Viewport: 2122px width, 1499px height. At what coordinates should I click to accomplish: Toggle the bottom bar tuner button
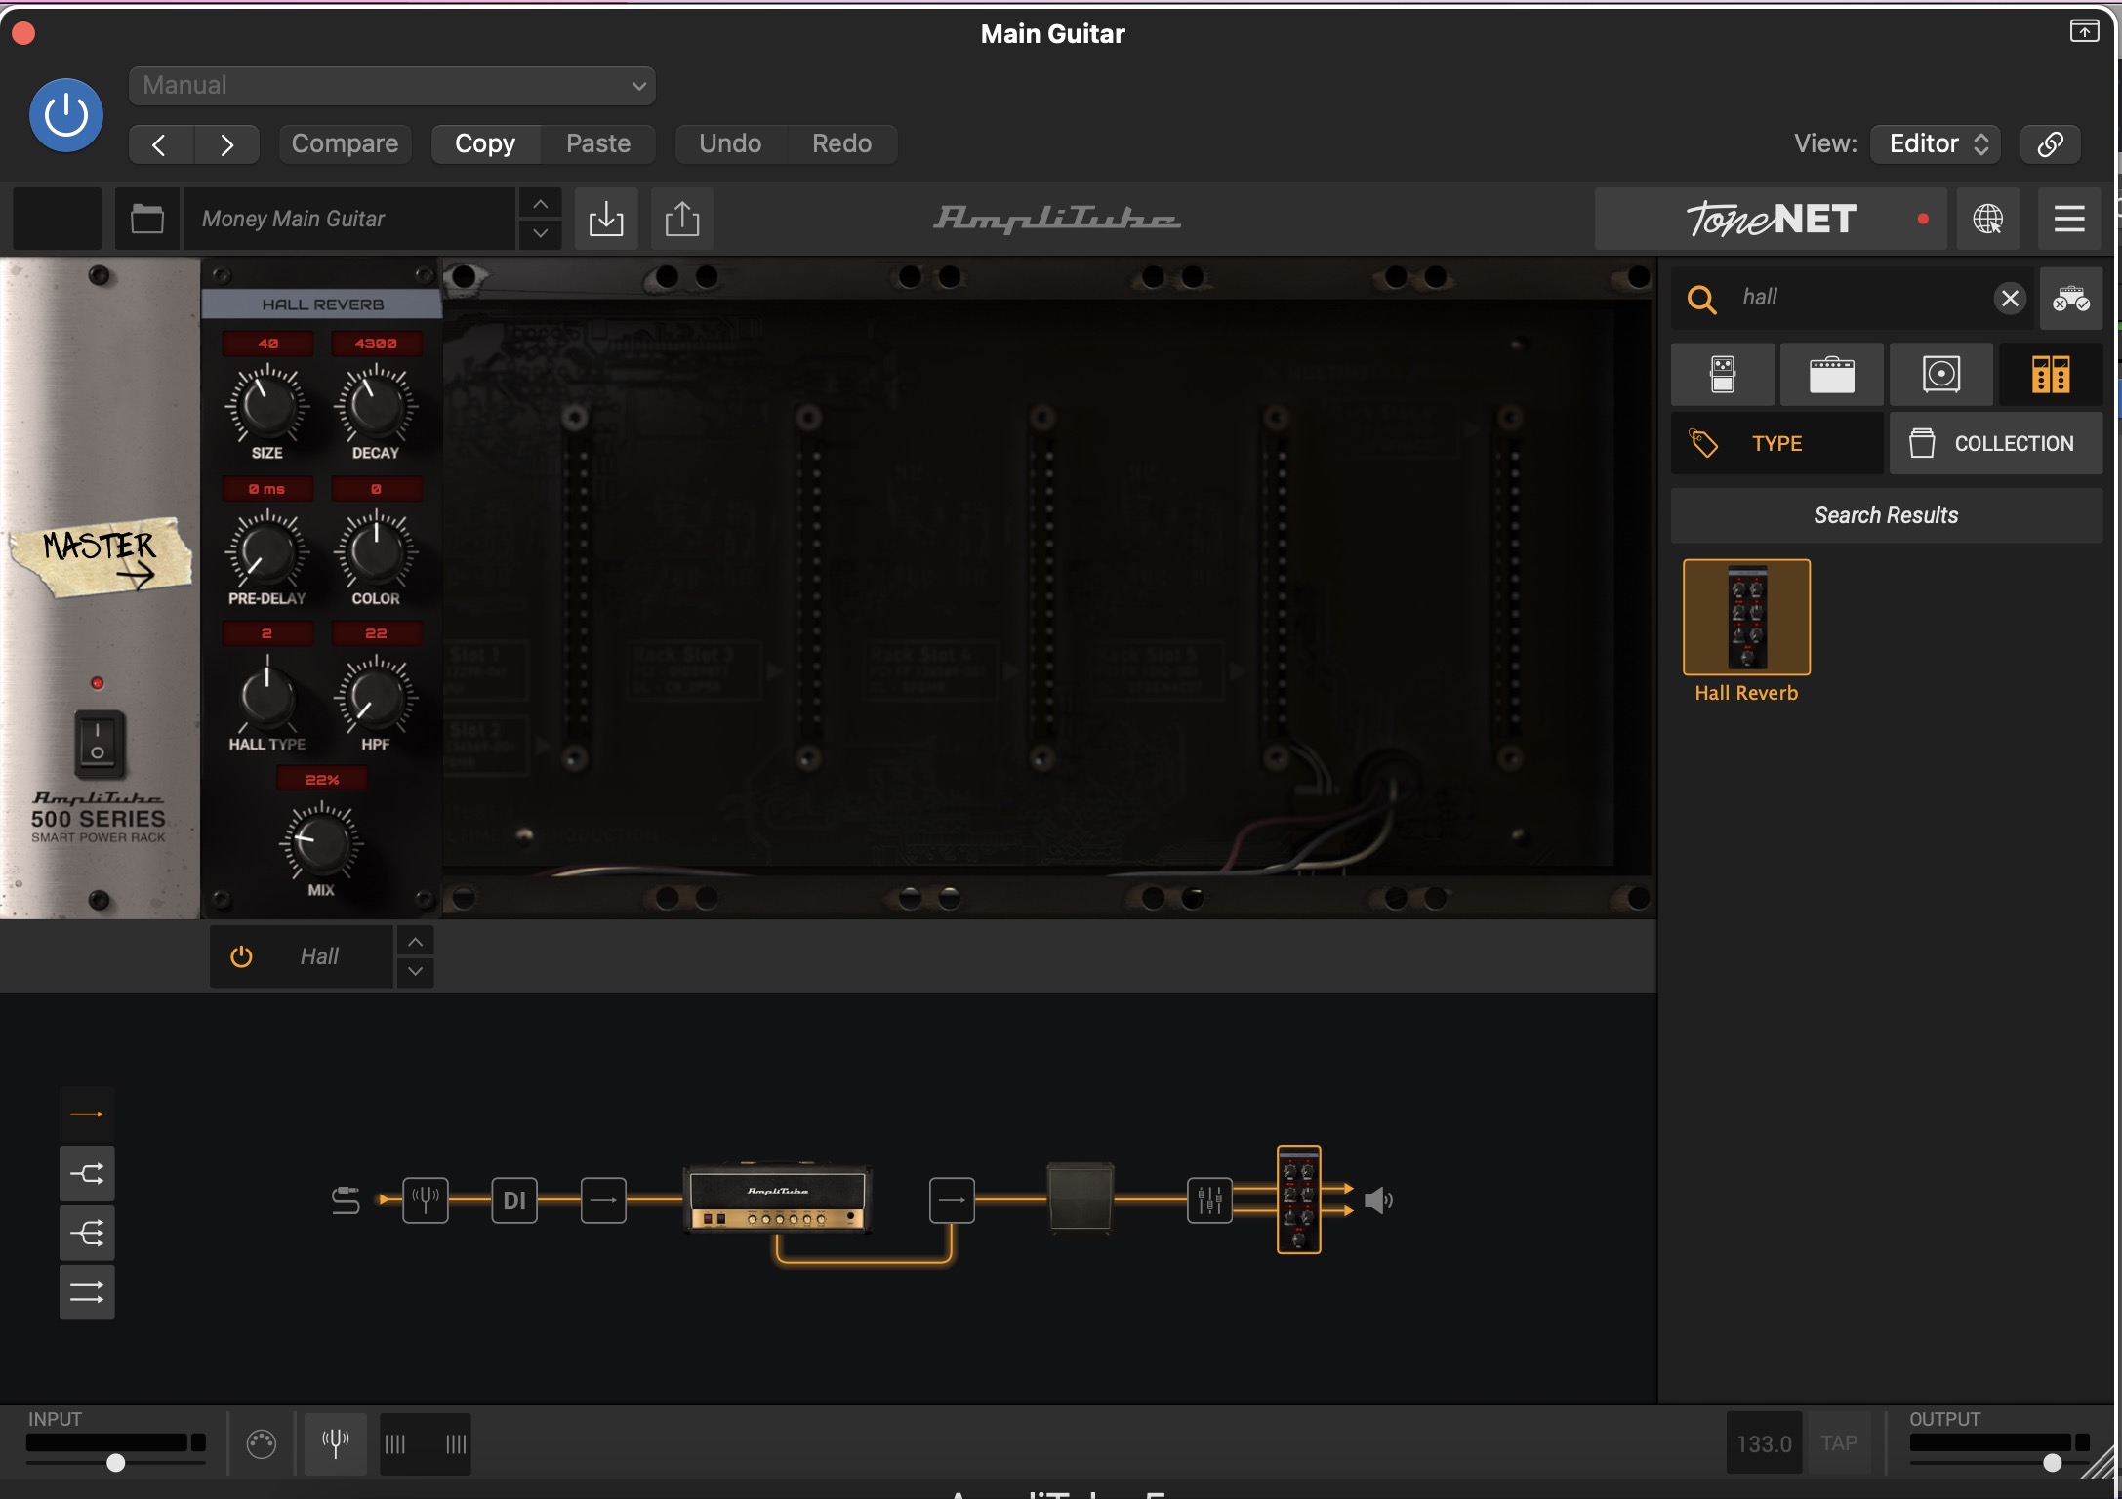pyautogui.click(x=336, y=1443)
